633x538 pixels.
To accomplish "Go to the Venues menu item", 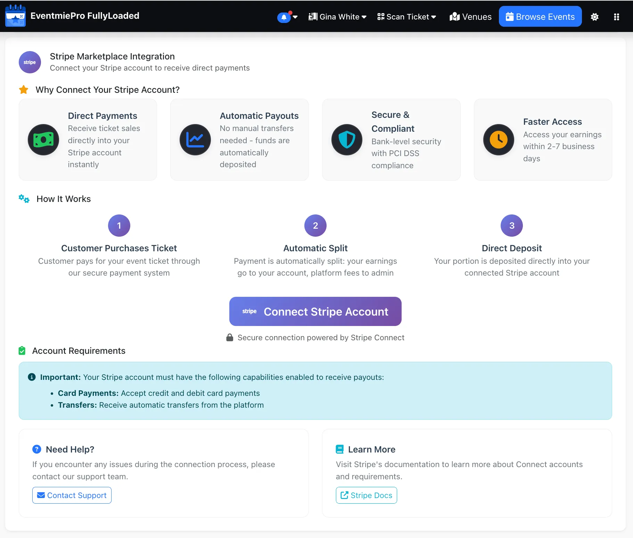I will 470,17.
